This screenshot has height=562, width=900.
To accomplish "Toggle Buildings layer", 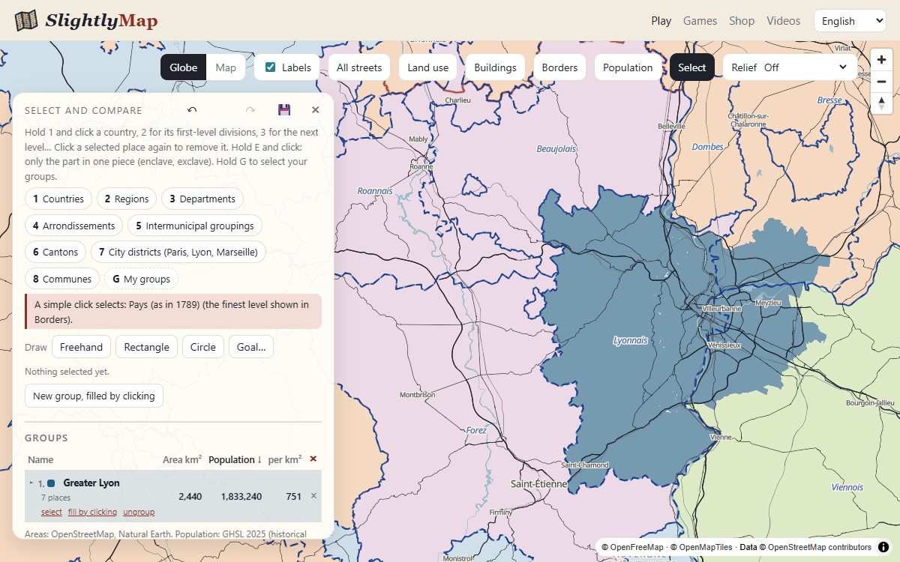I will click(496, 67).
